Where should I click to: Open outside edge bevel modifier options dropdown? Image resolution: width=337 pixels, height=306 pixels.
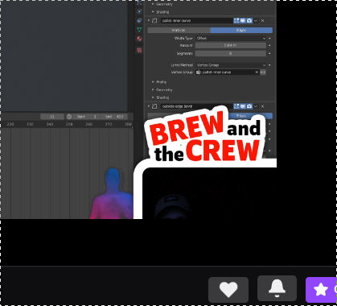tap(256, 106)
